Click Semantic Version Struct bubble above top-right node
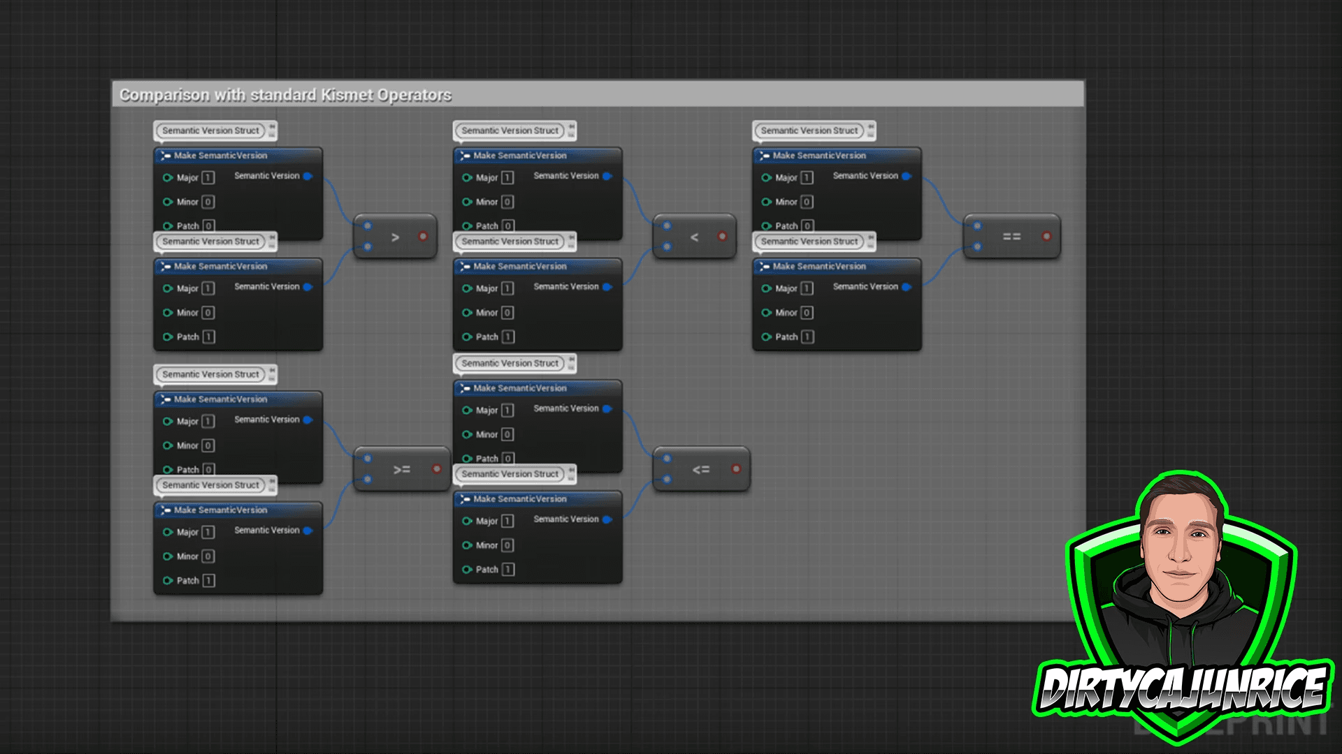The height and width of the screenshot is (754, 1342). coord(809,131)
